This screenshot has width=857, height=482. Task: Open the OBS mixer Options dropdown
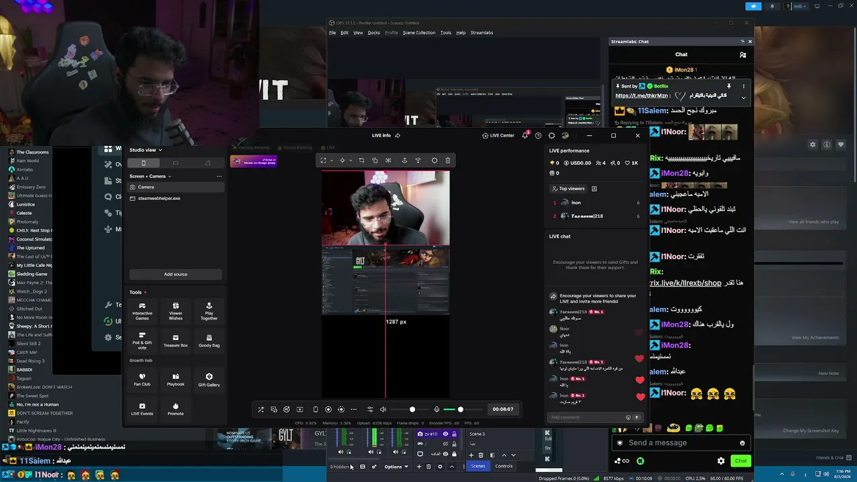396,467
